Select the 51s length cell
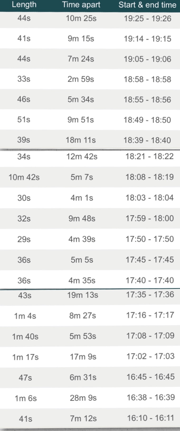The height and width of the screenshot is (431, 180). tap(24, 120)
